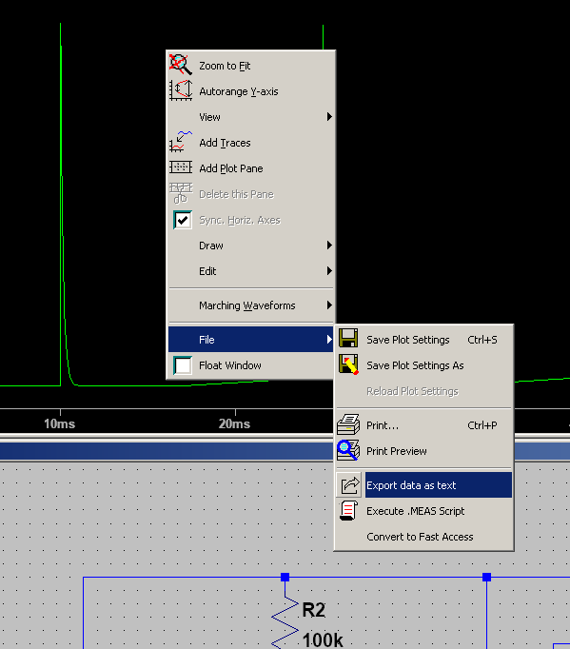Image resolution: width=570 pixels, height=649 pixels.
Task: Click the R2 resistor label
Action: 314,610
